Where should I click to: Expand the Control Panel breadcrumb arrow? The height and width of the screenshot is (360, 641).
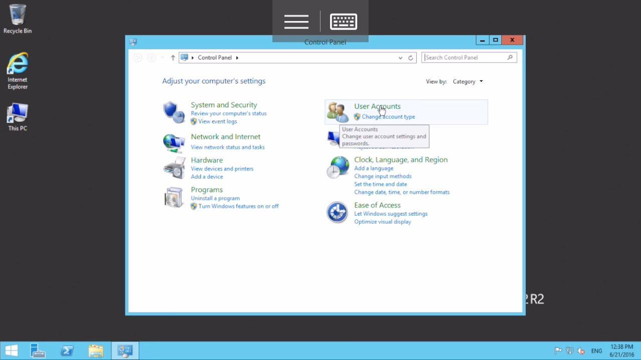coord(237,57)
